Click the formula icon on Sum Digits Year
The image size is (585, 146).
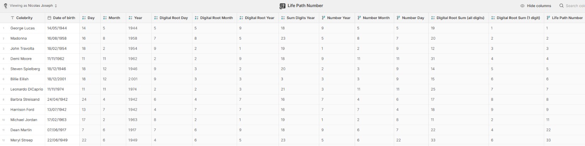pyautogui.click(x=283, y=18)
